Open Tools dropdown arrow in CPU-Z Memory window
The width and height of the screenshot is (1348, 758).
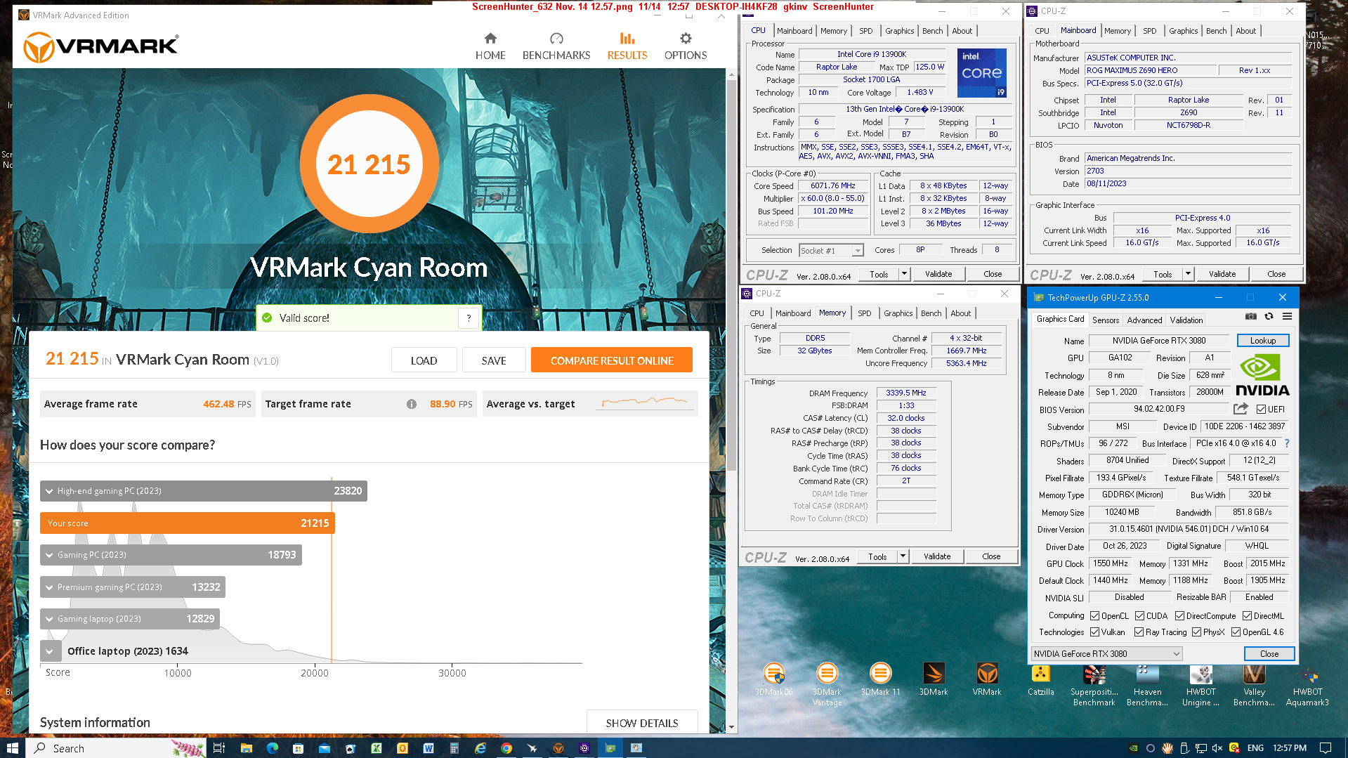[x=903, y=556]
